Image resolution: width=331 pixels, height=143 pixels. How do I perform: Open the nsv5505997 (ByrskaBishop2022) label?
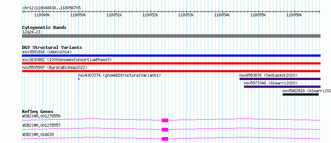coord(55,67)
